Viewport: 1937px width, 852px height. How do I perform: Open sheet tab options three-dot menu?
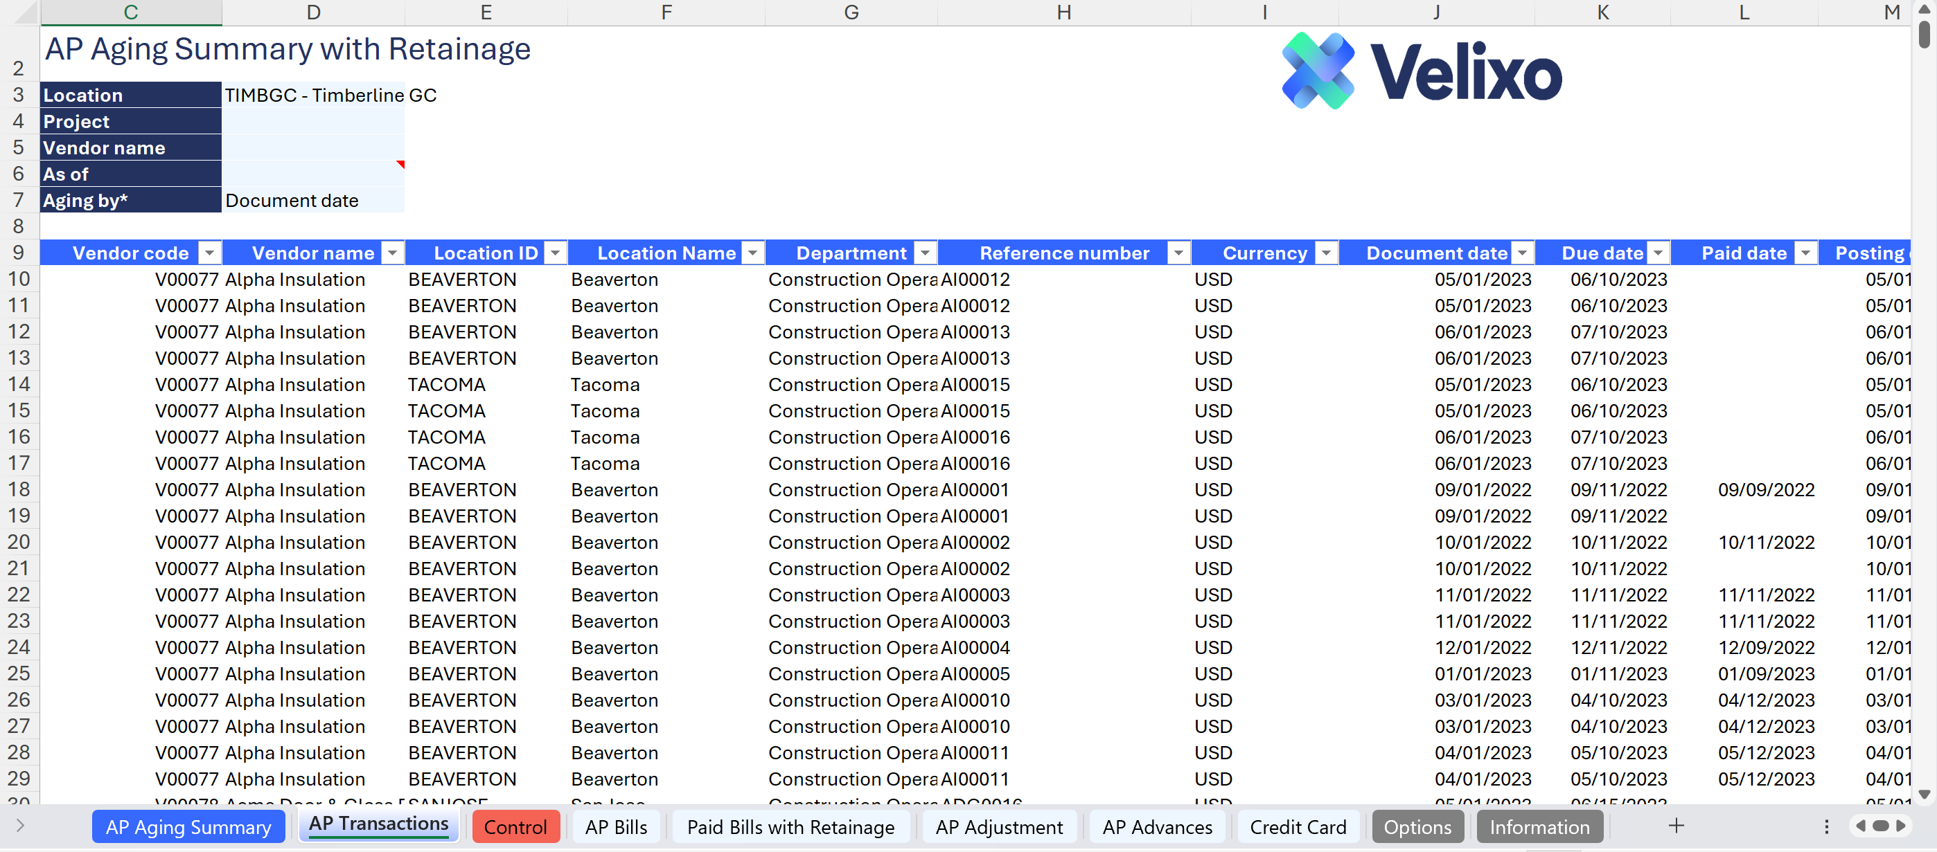tap(1826, 826)
